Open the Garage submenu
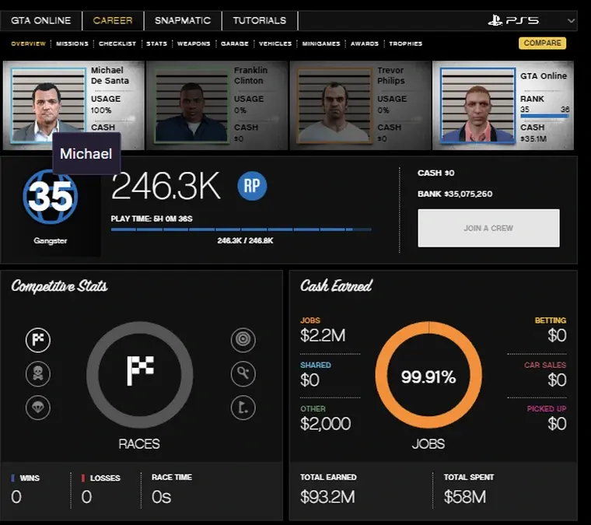Screen dimensions: 591x525 tap(234, 44)
